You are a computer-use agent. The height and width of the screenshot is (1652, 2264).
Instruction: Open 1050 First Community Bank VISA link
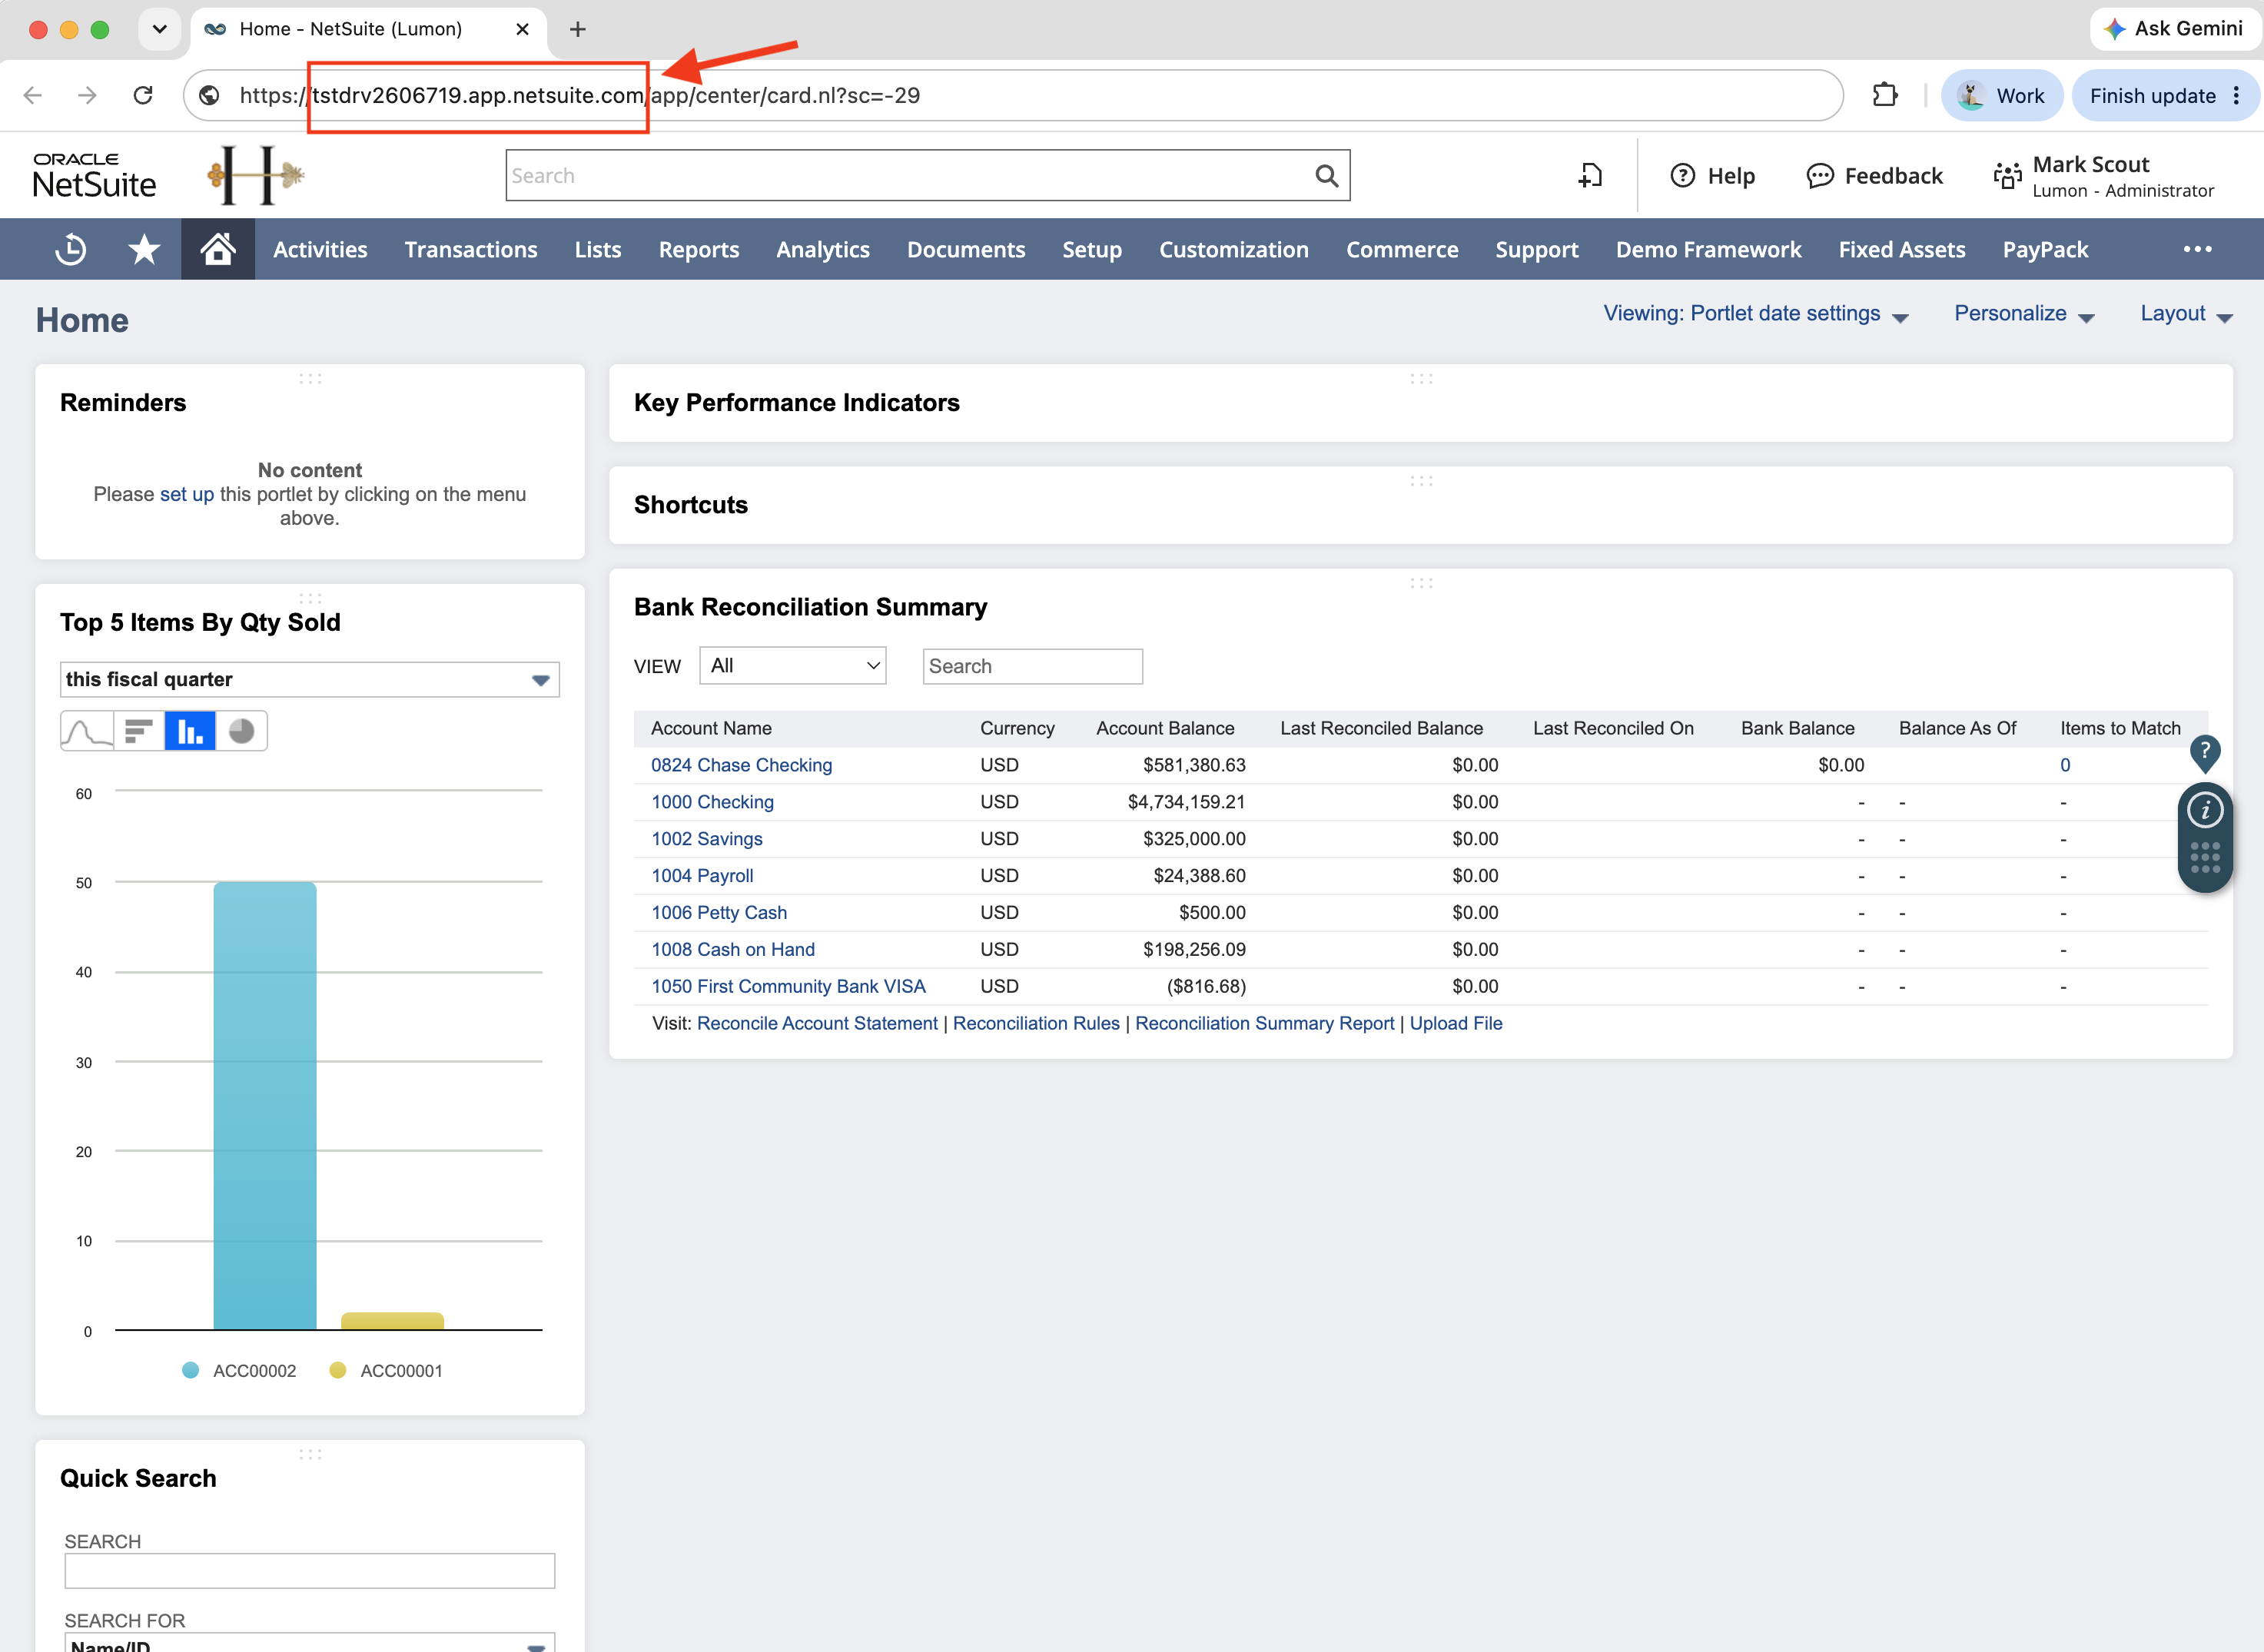[788, 986]
